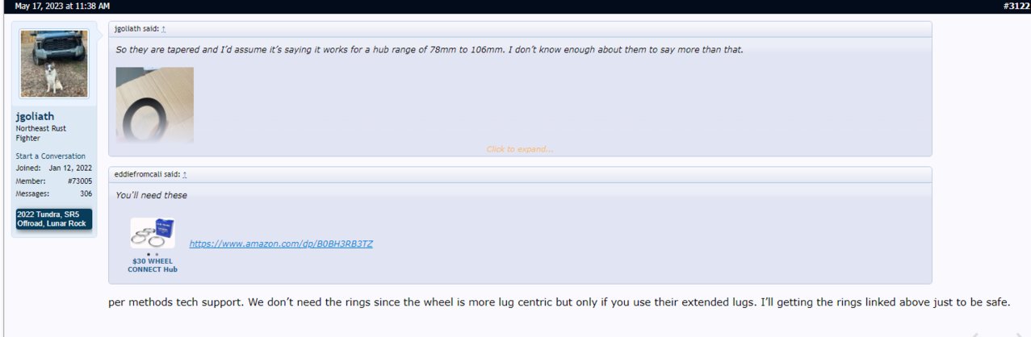The image size is (1031, 337).
Task: Select the first carousel dot under product image
Action: tap(149, 254)
